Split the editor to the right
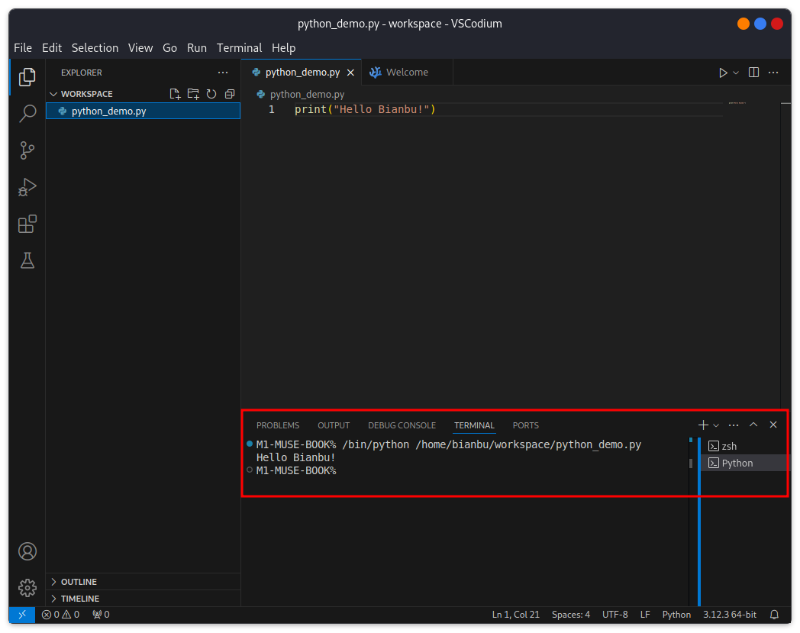The height and width of the screenshot is (633, 800). point(753,73)
